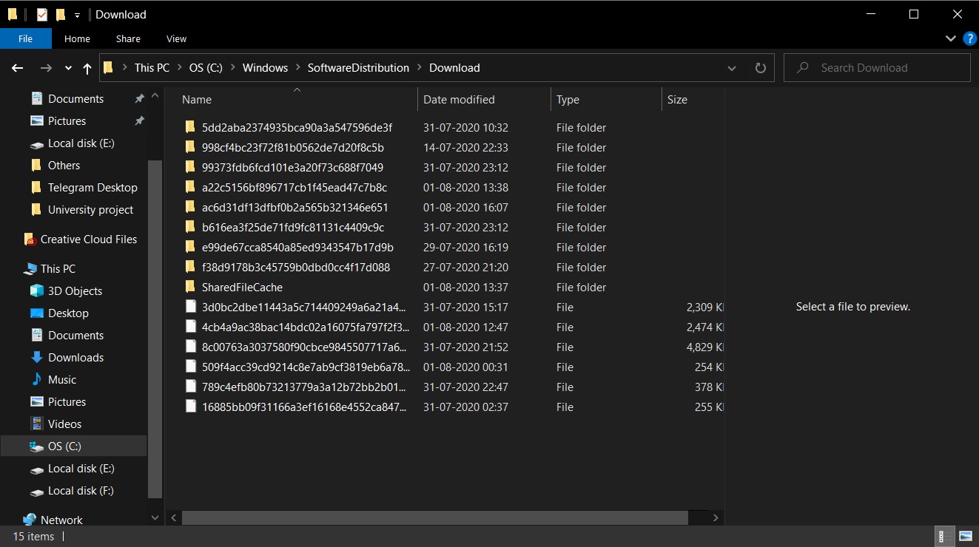Switch to details view in status bar
The height and width of the screenshot is (547, 979).
pyautogui.click(x=945, y=536)
